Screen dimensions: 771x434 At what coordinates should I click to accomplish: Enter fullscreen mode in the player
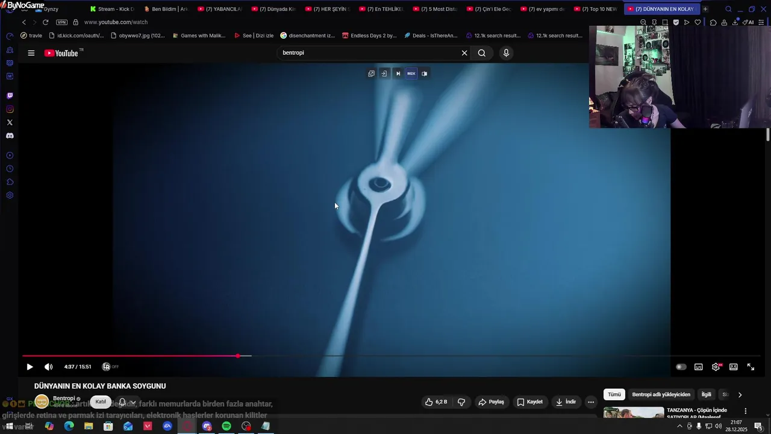click(751, 366)
